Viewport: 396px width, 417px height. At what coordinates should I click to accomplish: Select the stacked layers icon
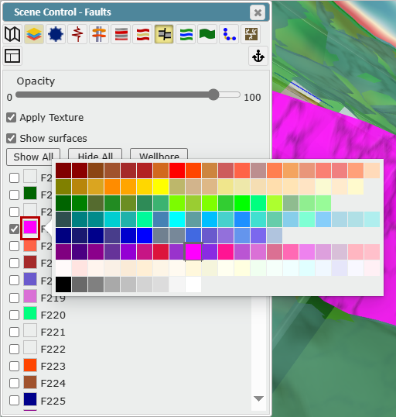click(34, 34)
